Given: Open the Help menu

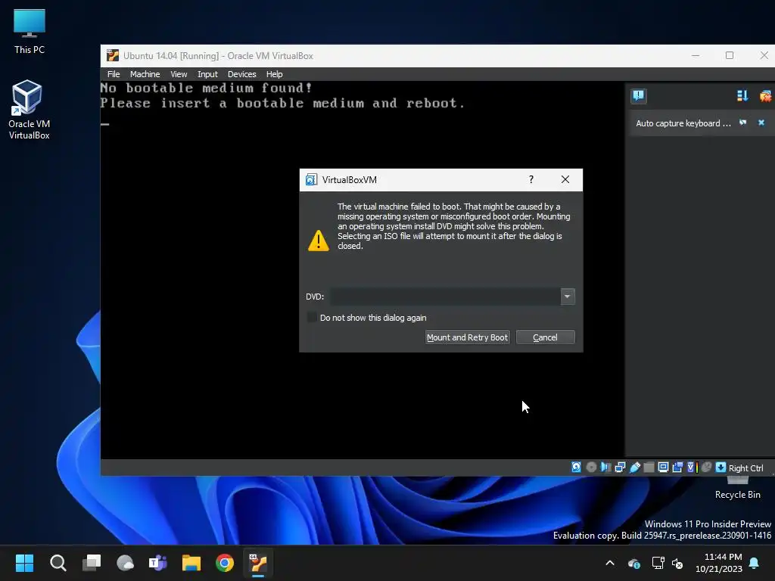Looking at the screenshot, I should pos(274,74).
